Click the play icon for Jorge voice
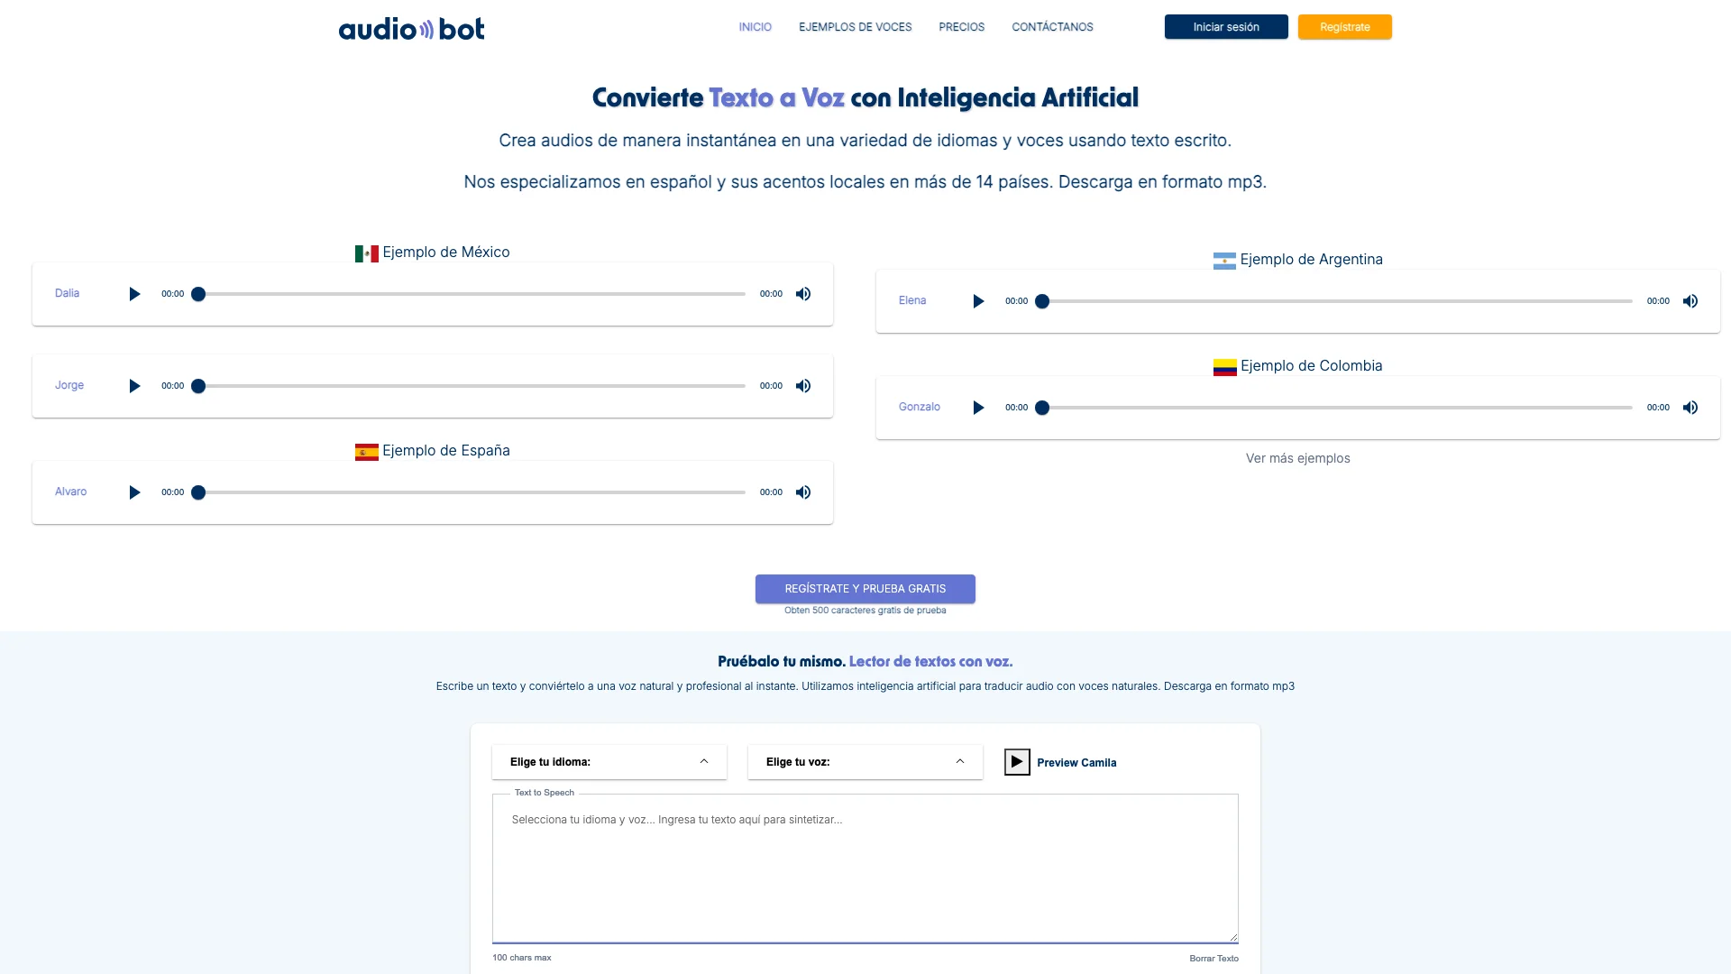 click(134, 385)
